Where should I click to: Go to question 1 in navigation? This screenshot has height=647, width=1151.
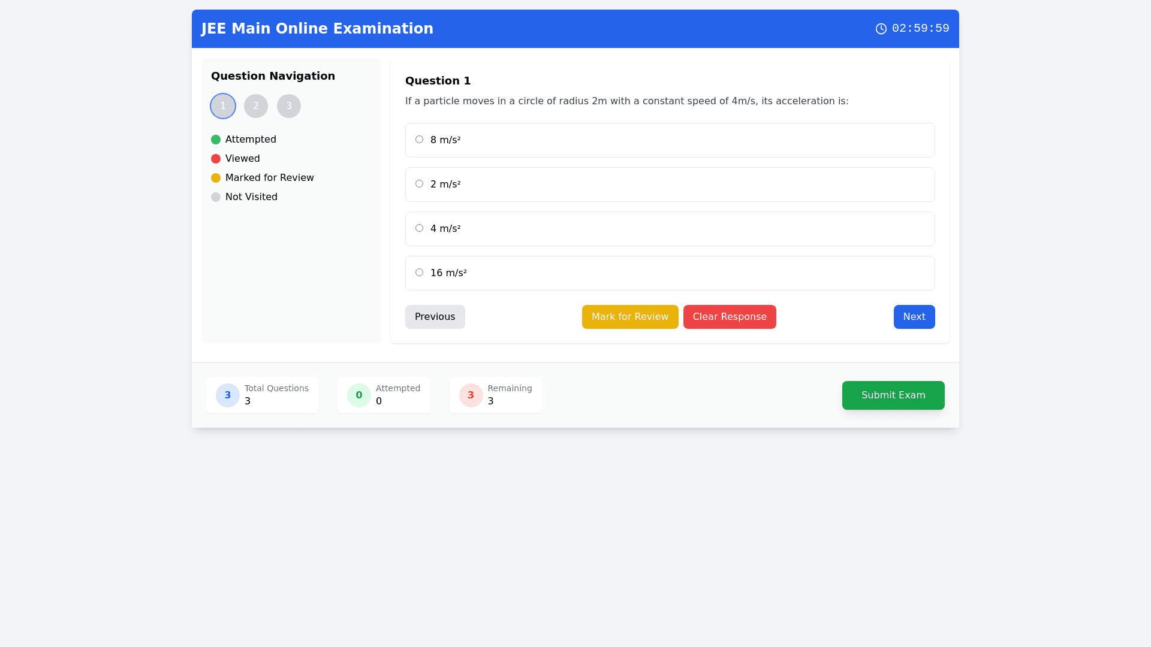tap(223, 106)
